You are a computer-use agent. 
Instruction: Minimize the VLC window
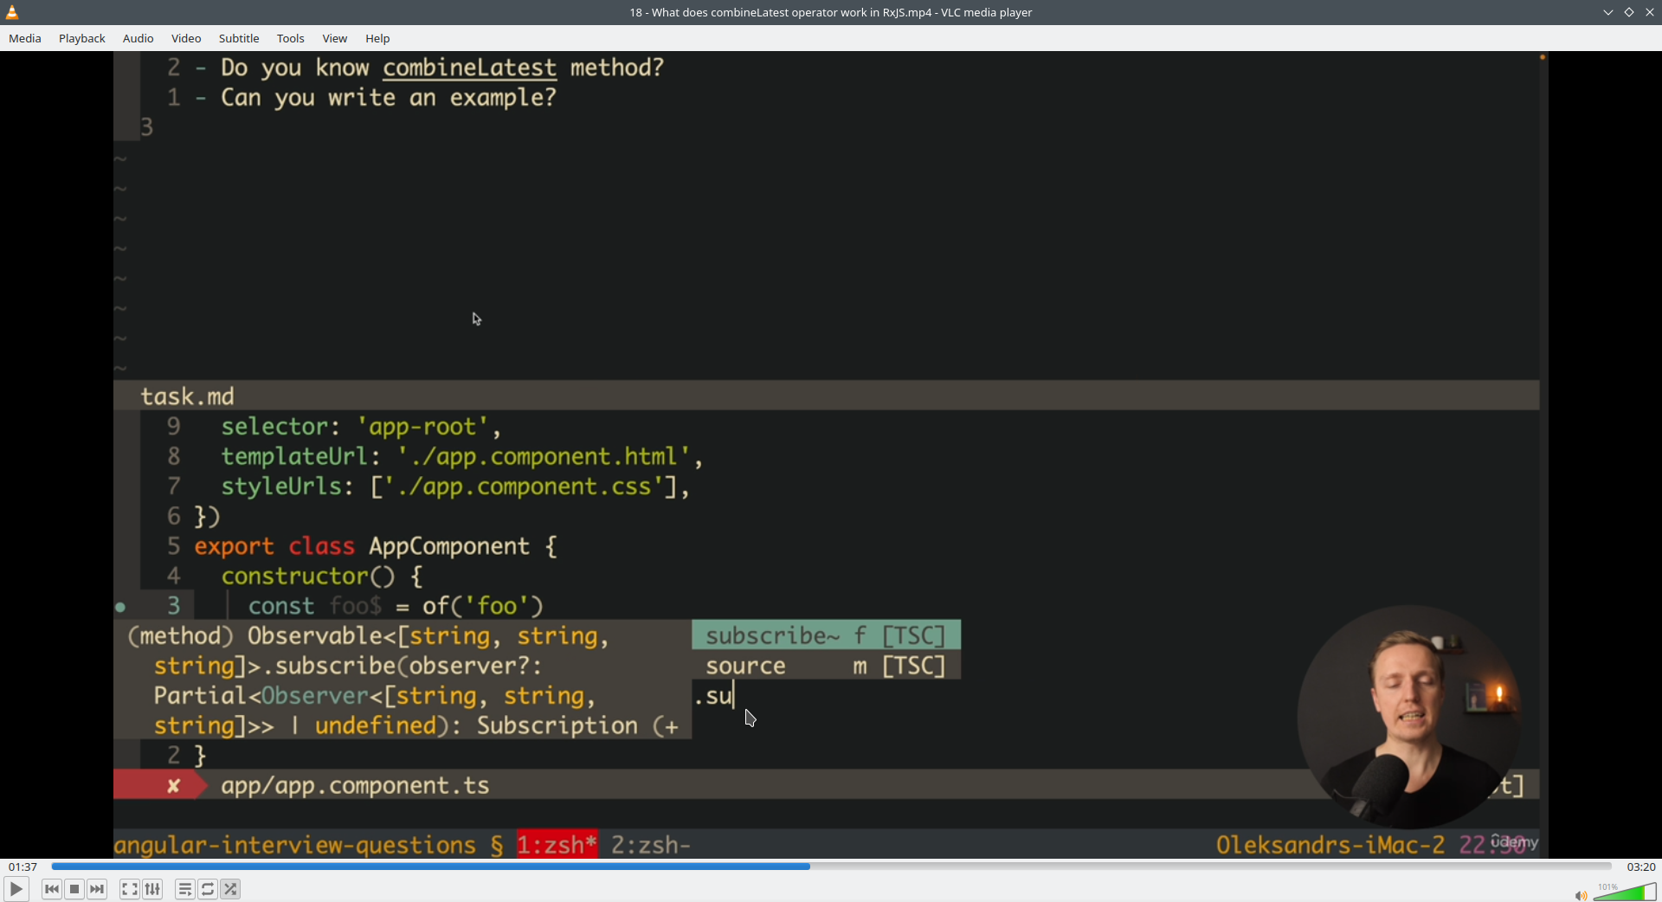[1608, 12]
